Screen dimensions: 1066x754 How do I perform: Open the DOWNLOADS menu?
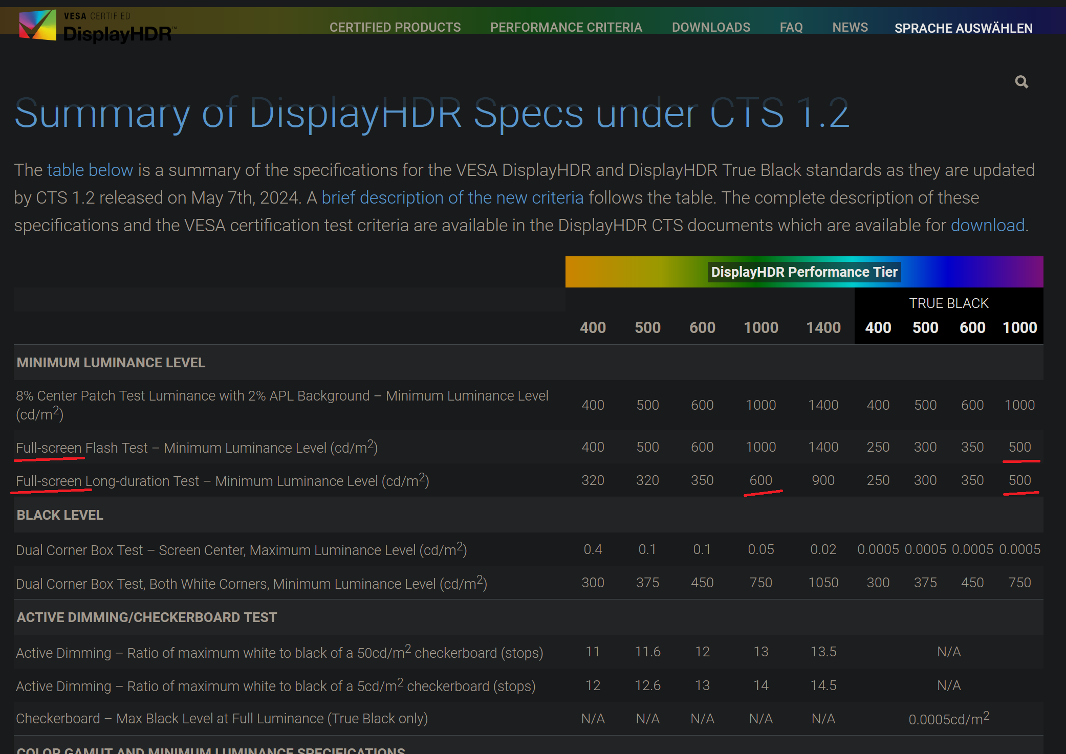coord(711,27)
